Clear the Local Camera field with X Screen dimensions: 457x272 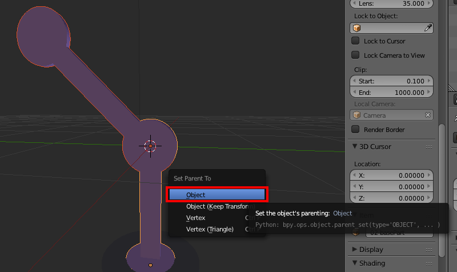coord(427,115)
